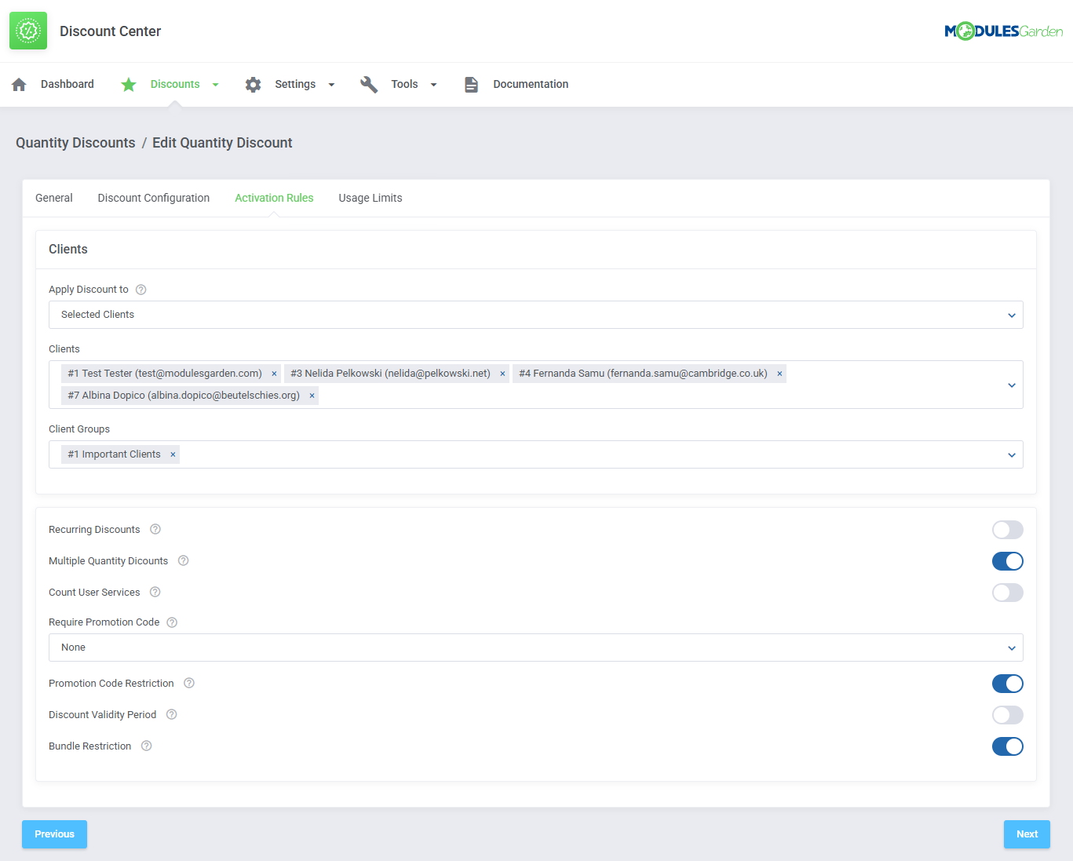
Task: Open the Apply Discount to dropdown
Action: [535, 315]
